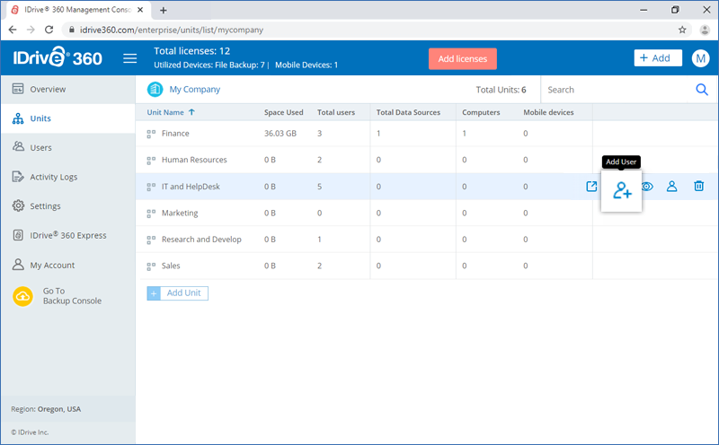Open the Overview sidebar item
The height and width of the screenshot is (445, 719).
[68, 90]
